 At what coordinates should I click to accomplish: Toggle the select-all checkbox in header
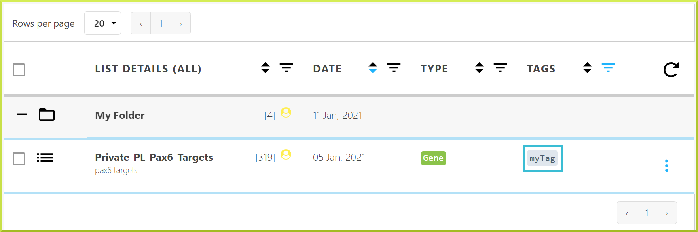pos(19,70)
